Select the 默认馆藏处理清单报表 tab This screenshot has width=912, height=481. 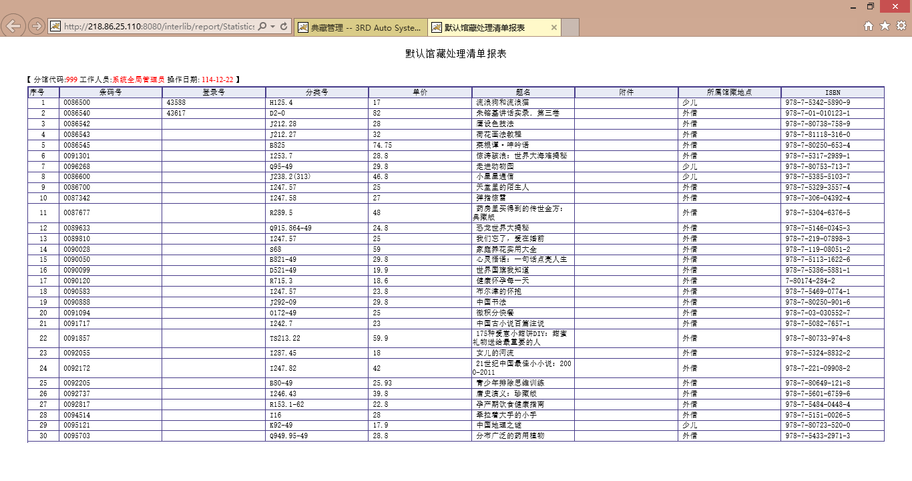point(493,27)
